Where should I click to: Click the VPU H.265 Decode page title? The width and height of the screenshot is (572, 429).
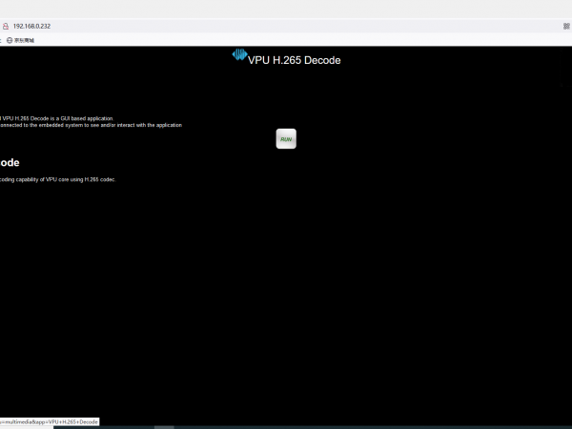point(294,60)
